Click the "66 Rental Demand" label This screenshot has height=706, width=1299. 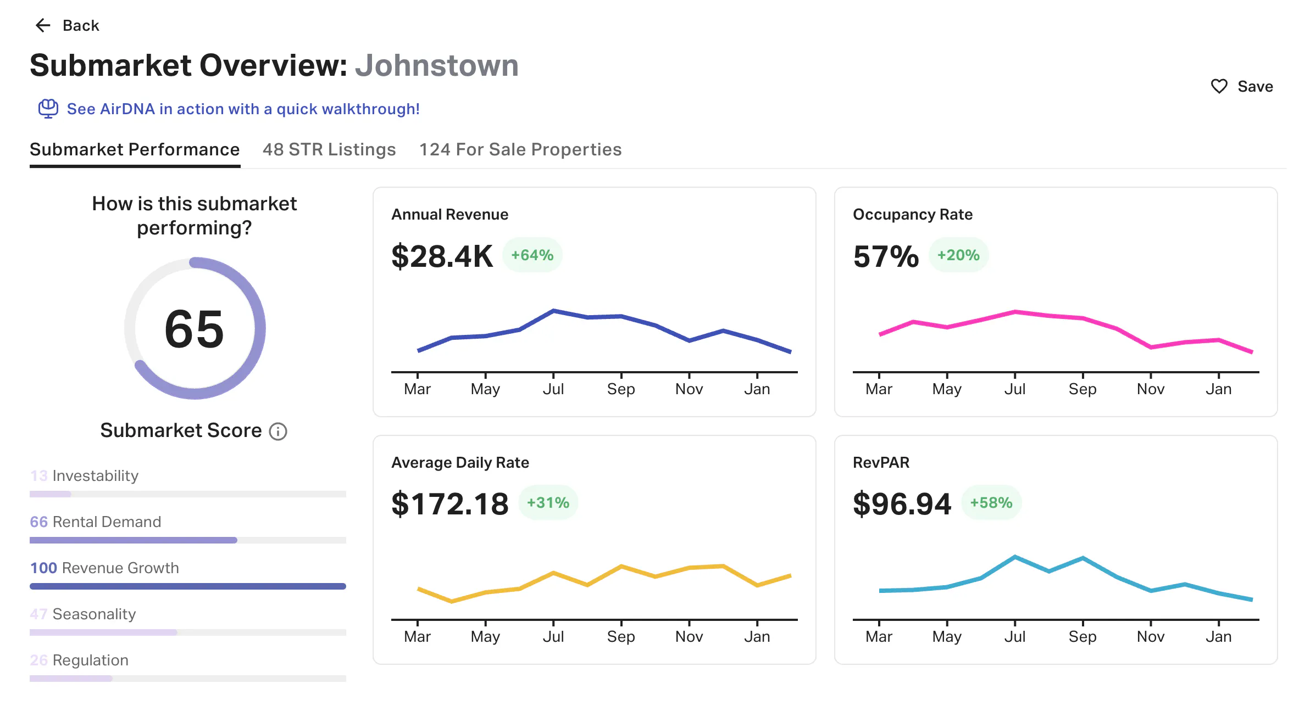[x=96, y=522]
